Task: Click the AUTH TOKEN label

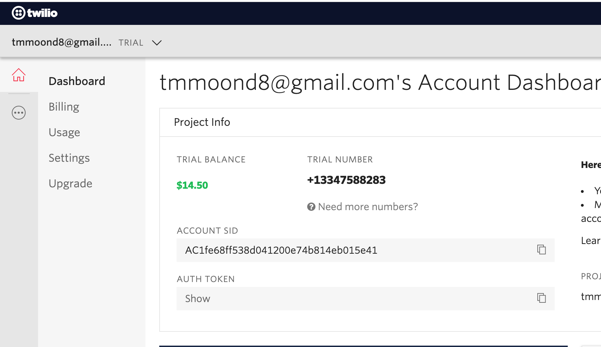Action: click(x=206, y=279)
